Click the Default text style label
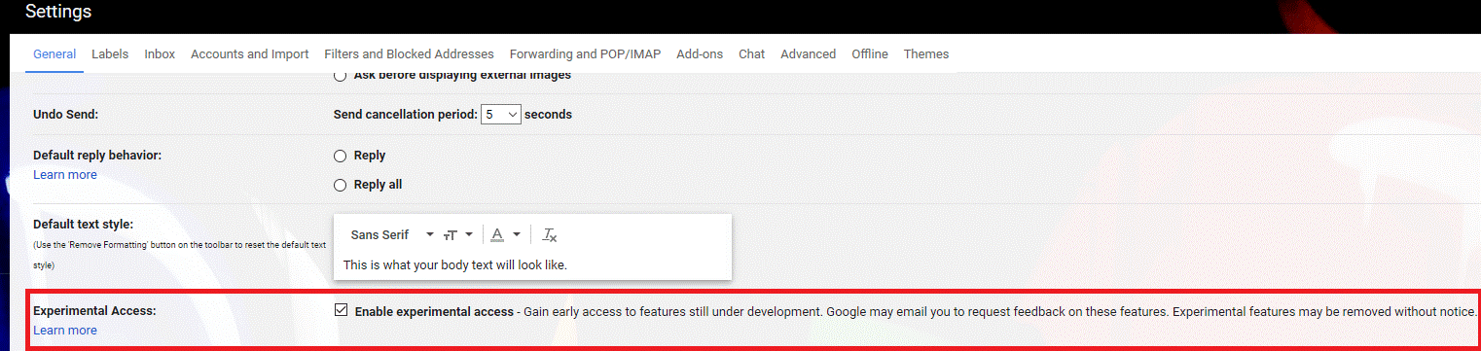1481x351 pixels. 83,225
